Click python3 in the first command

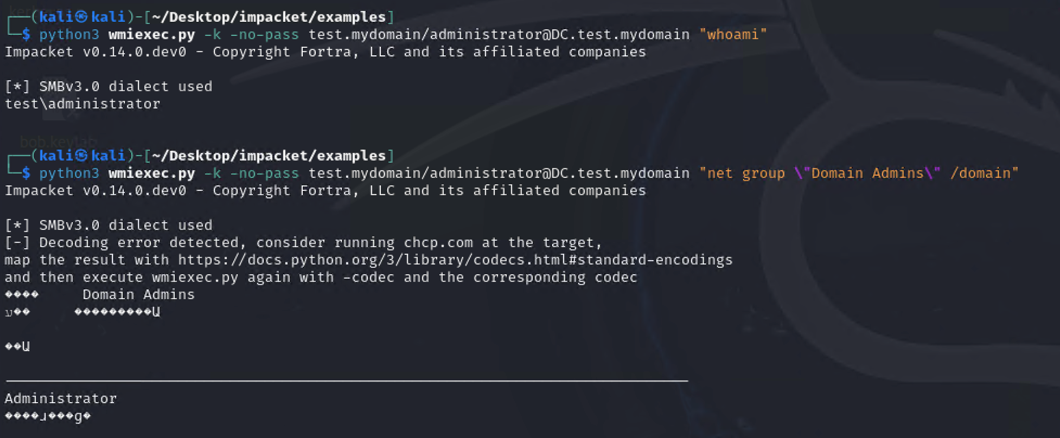coord(69,35)
